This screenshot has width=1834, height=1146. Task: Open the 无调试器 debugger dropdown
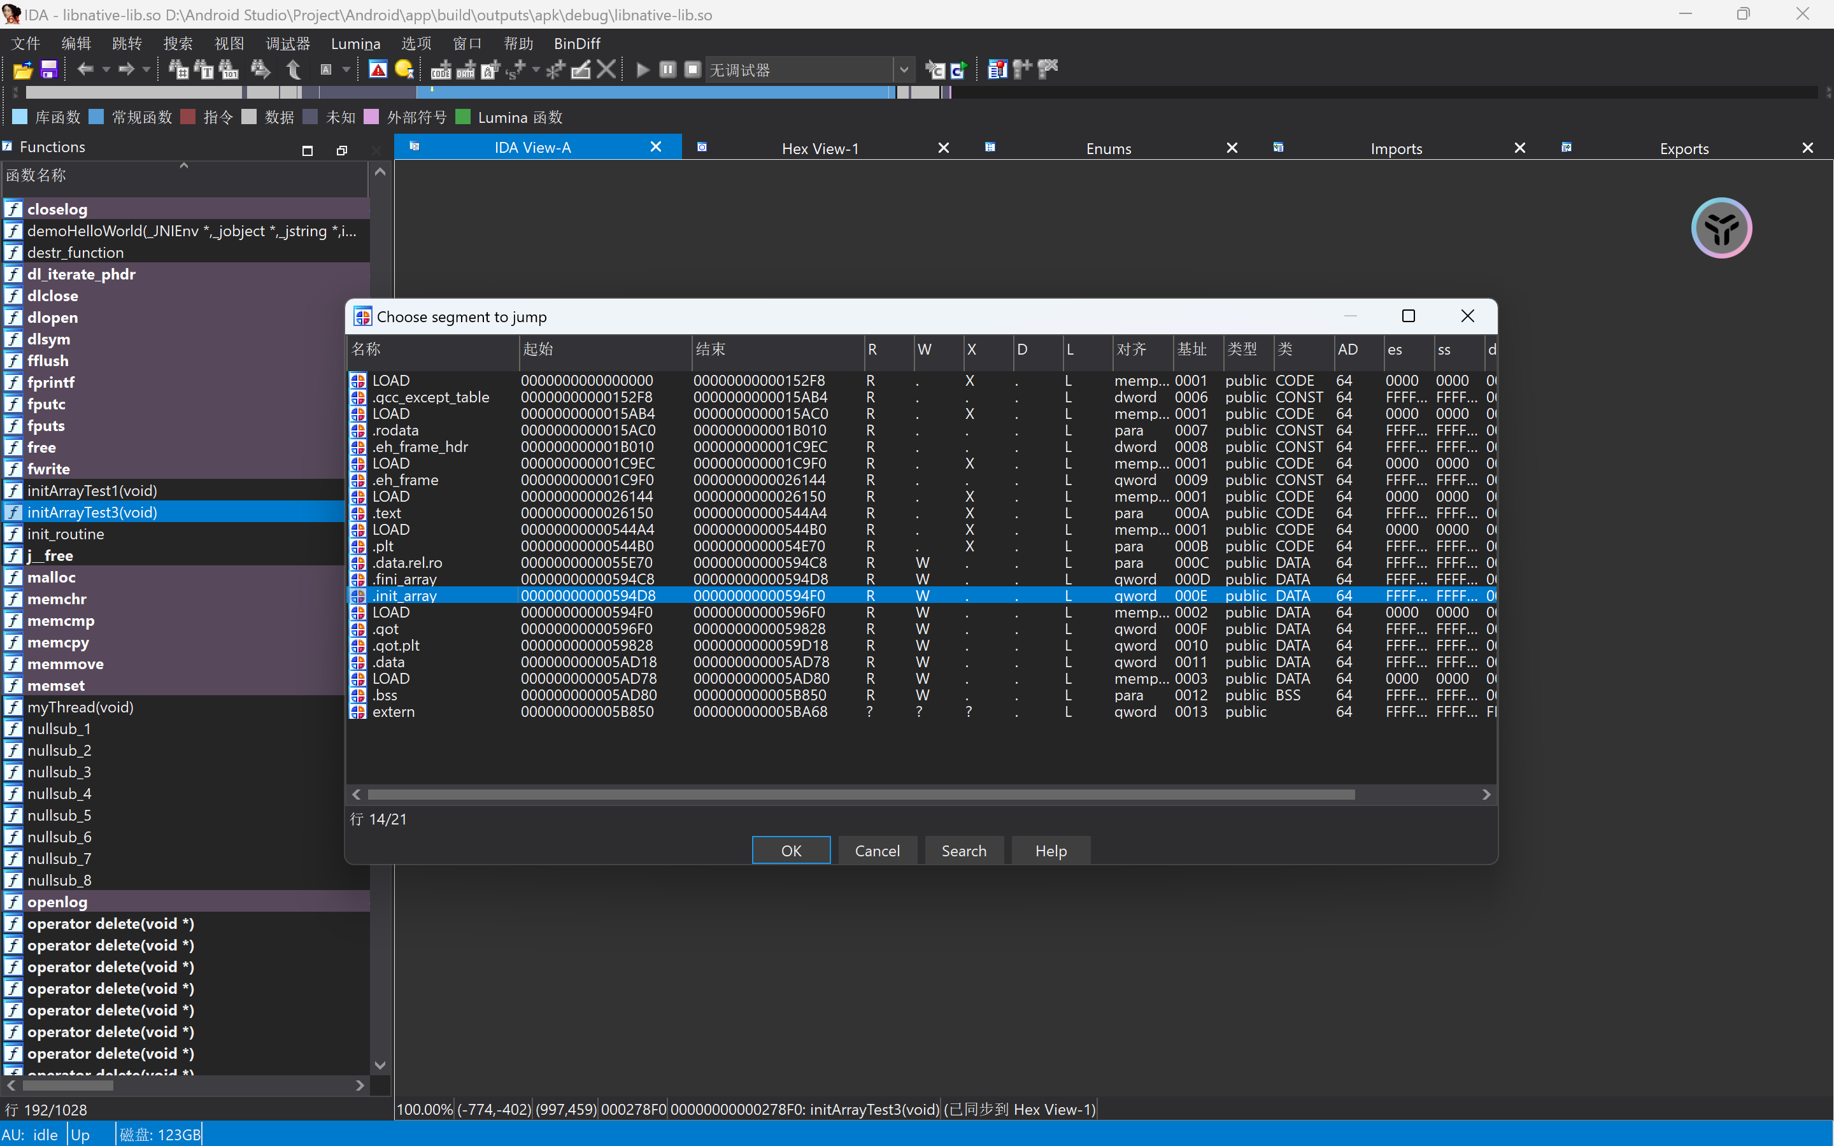coord(904,71)
